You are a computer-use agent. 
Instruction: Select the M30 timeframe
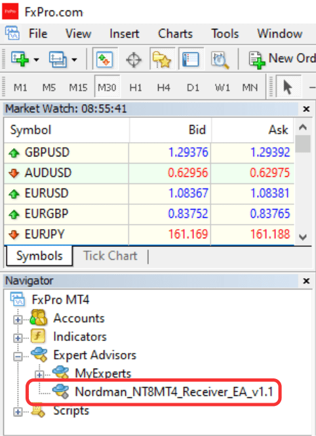click(x=107, y=87)
